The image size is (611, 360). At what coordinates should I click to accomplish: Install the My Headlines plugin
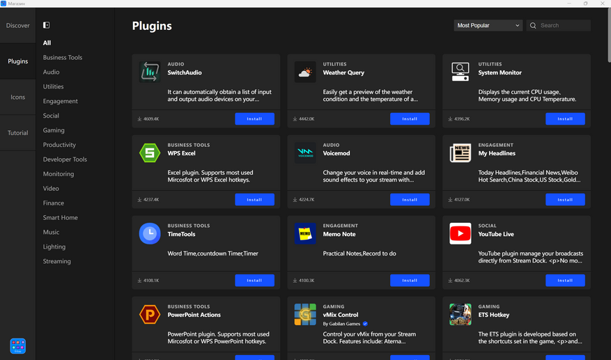pos(565,200)
